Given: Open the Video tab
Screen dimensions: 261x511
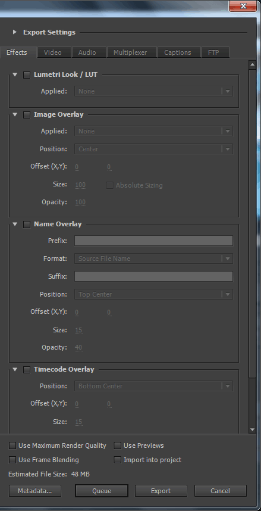Looking at the screenshot, I should point(53,52).
